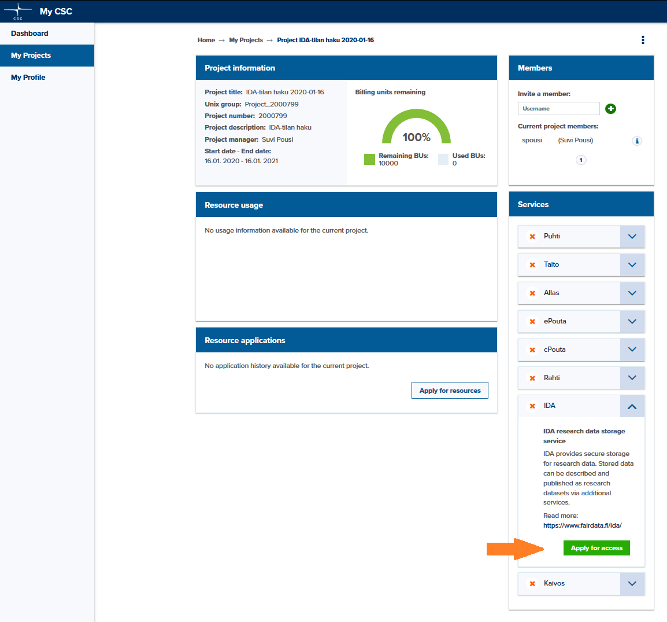Click the My Projects breadcrumb link
Viewport: 667px width, 622px height.
[x=246, y=40]
